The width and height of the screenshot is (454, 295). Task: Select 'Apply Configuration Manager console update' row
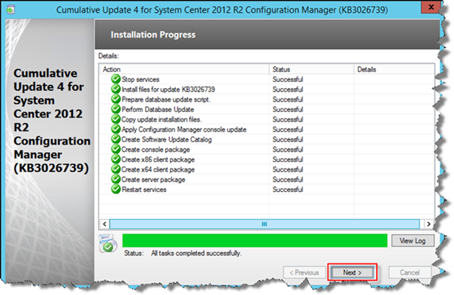(x=184, y=129)
